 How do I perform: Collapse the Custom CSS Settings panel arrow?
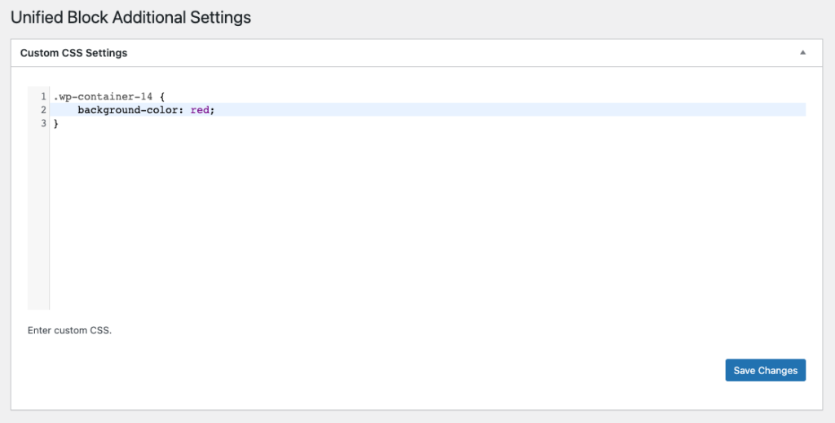pos(802,53)
